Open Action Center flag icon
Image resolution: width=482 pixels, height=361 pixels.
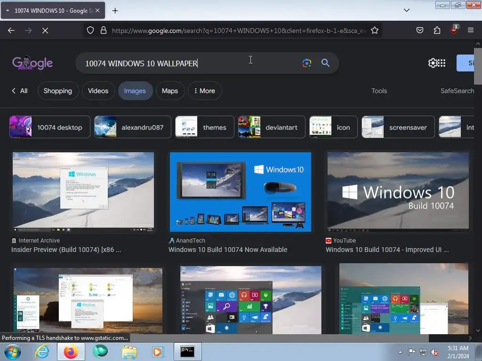[x=411, y=352]
